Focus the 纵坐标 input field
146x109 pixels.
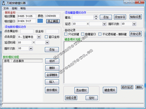click(52, 31)
